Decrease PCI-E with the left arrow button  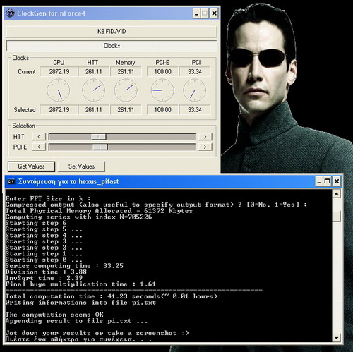click(39, 147)
